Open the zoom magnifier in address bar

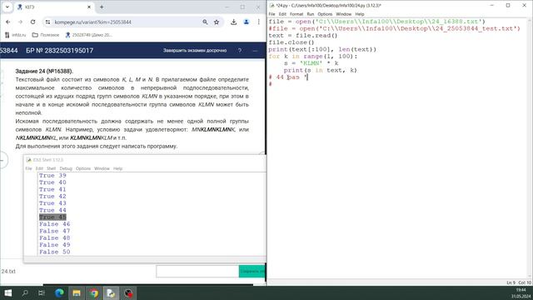point(205,22)
